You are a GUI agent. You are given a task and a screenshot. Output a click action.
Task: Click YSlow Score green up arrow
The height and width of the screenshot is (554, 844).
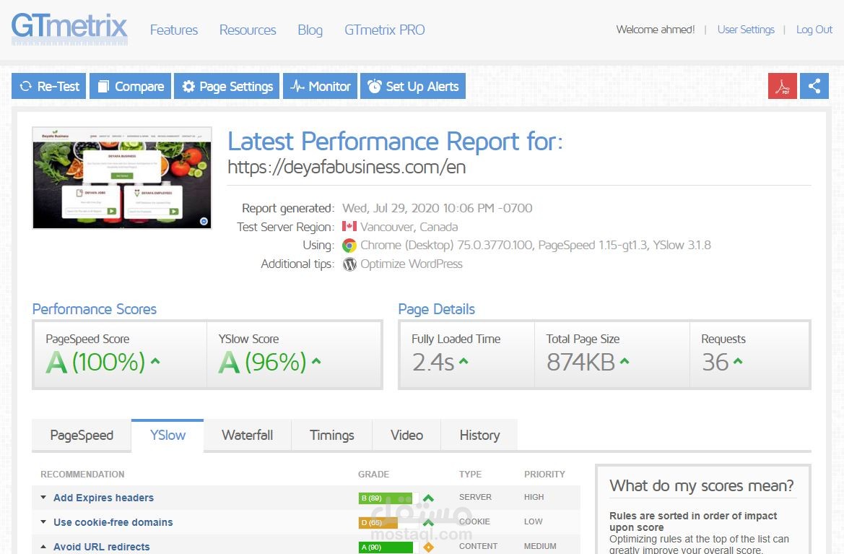[316, 361]
